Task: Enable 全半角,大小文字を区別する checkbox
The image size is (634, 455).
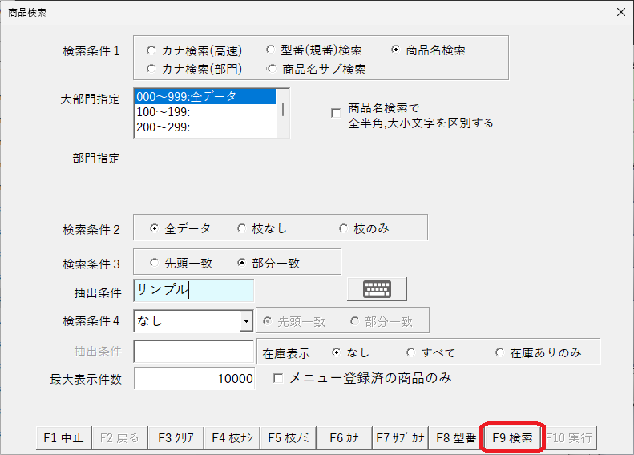Action: tap(336, 113)
